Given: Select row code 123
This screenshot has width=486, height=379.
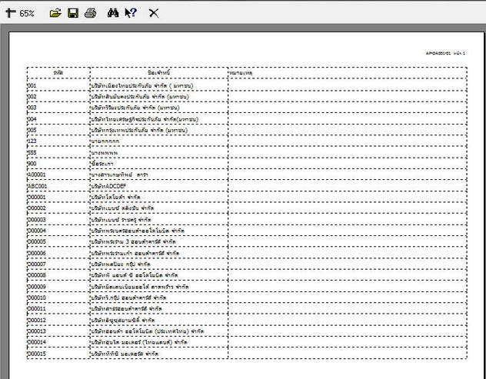Looking at the screenshot, I should tap(32, 141).
